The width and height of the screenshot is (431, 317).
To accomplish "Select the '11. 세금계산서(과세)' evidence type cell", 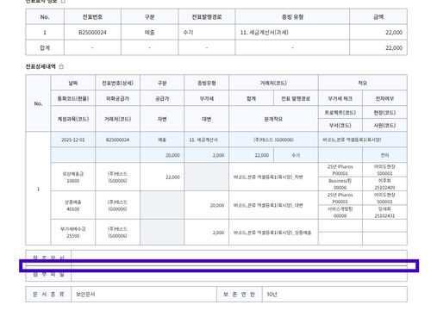I will (x=292, y=33).
